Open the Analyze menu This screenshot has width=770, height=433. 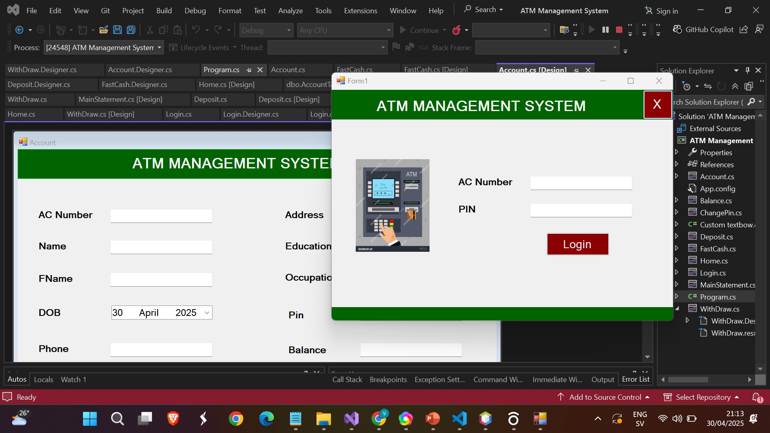click(x=290, y=10)
